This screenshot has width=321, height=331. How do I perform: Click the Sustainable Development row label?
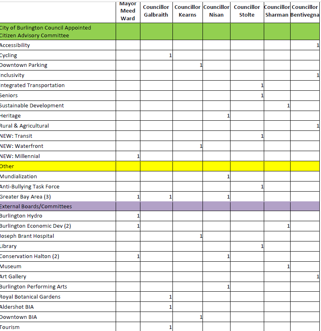tap(32, 106)
